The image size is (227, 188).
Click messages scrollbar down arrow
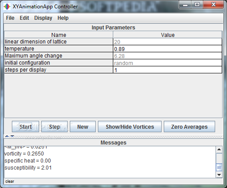point(219,175)
